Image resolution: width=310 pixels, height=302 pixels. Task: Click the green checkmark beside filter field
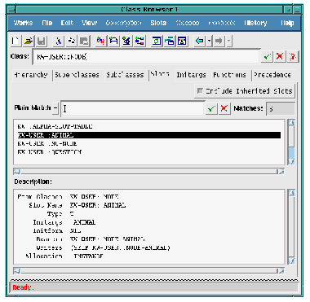click(x=211, y=108)
